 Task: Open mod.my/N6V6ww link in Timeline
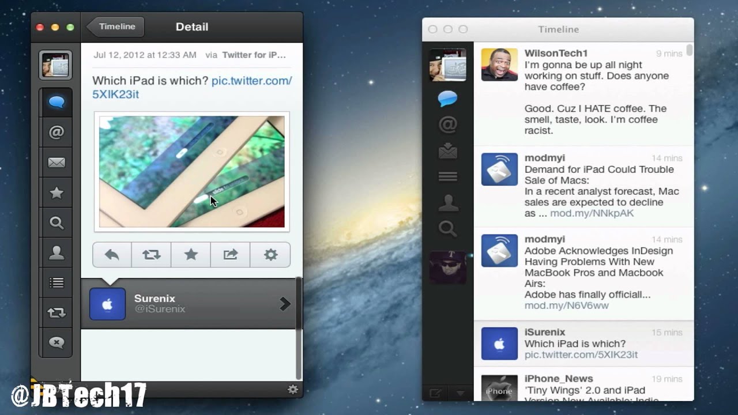click(566, 305)
